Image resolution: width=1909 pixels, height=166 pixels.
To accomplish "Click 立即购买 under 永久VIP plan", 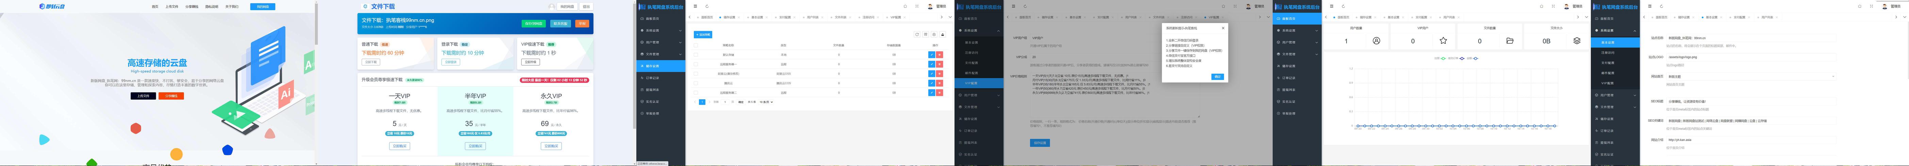I will 551,146.
